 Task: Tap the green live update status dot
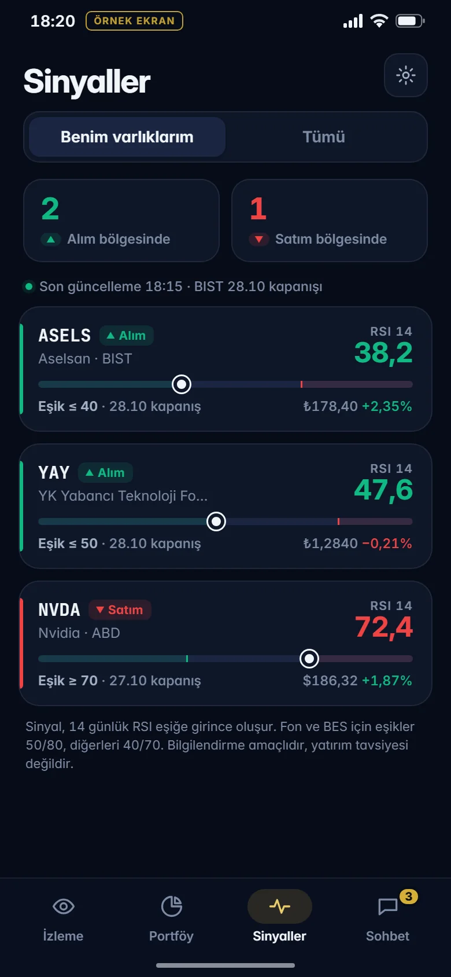[28, 287]
